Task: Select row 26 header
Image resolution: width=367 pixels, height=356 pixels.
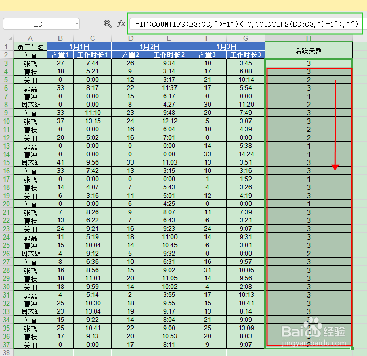Action: [x=7, y=254]
